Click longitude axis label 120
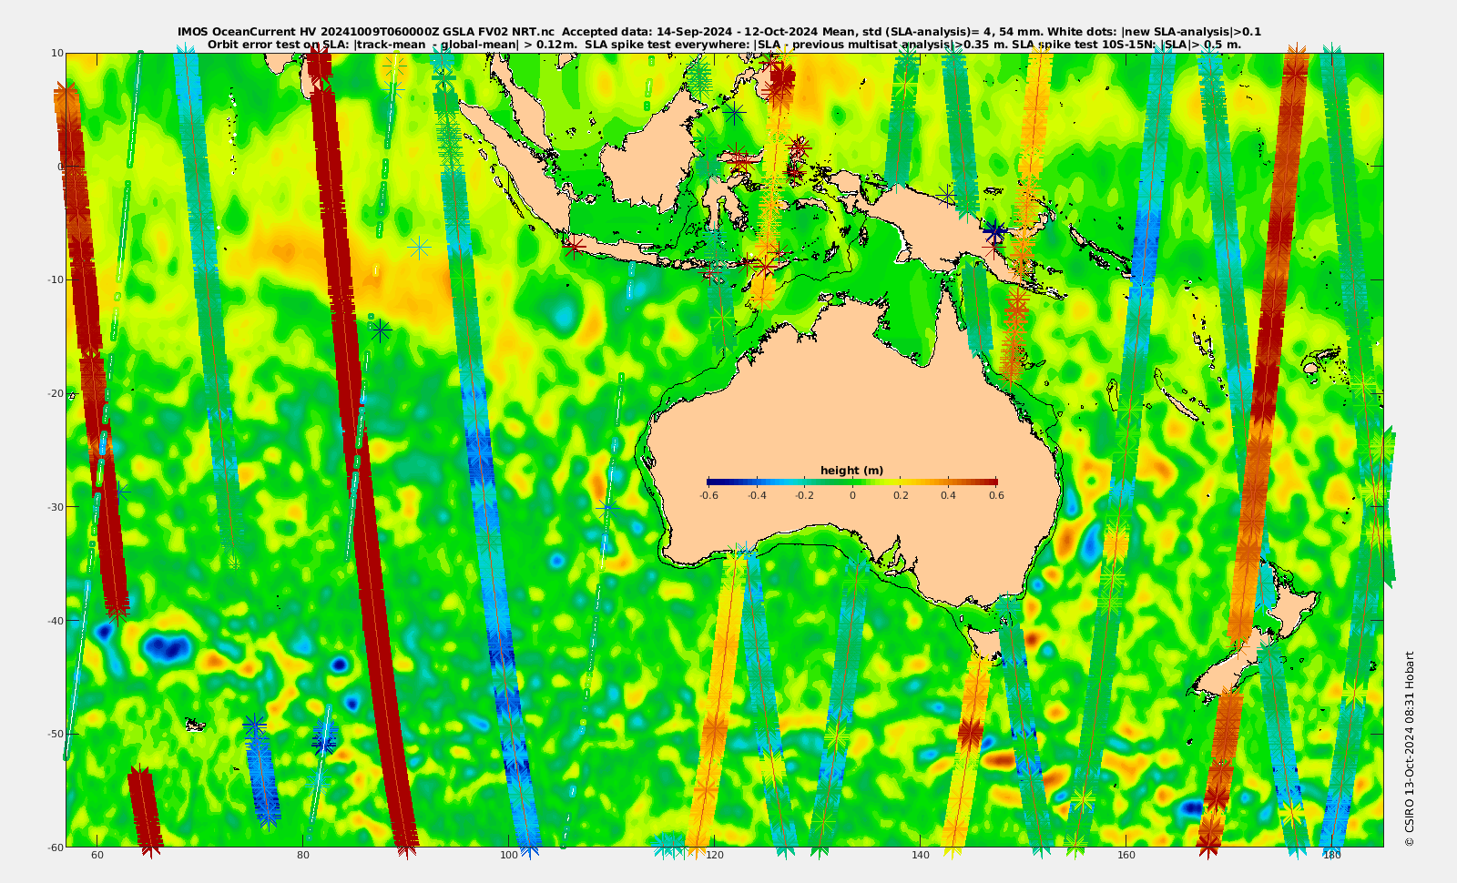The height and width of the screenshot is (883, 1457). 715,855
